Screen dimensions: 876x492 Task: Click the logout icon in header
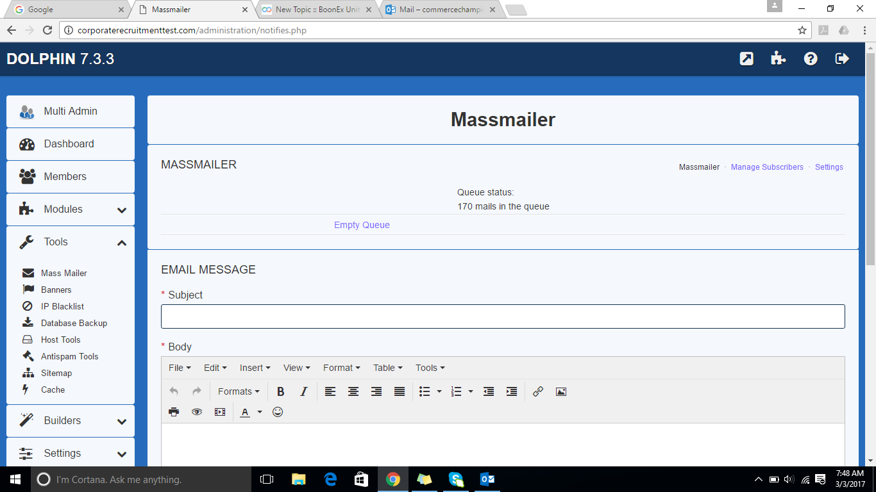(842, 59)
